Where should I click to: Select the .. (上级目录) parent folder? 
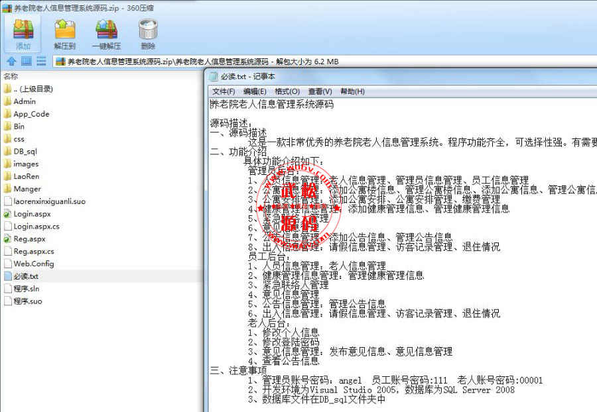pyautogui.click(x=29, y=89)
